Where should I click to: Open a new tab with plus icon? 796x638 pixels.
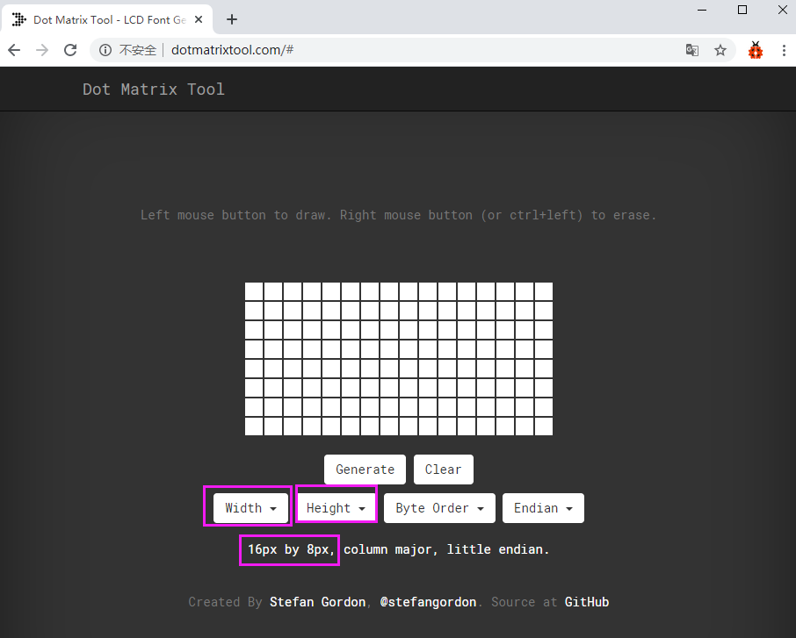coord(232,19)
